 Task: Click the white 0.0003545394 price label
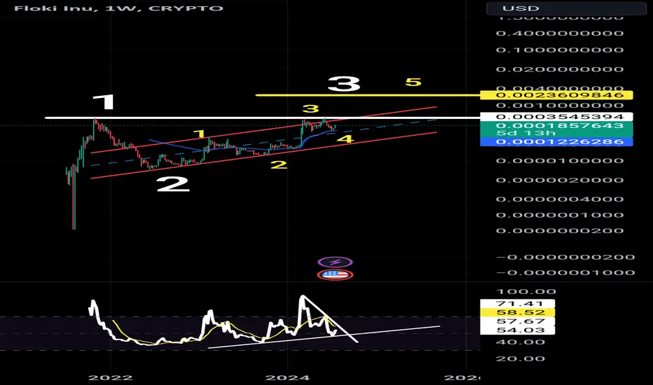(x=556, y=117)
